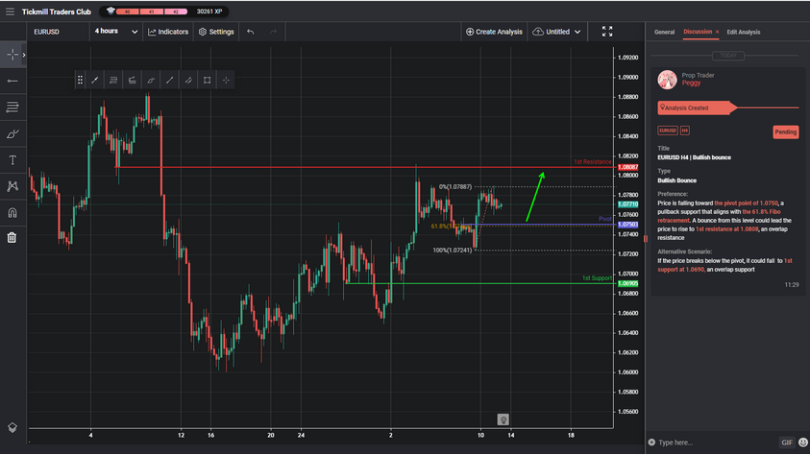The image size is (810, 455).
Task: Open the Untitled layout dropdown
Action: [556, 32]
